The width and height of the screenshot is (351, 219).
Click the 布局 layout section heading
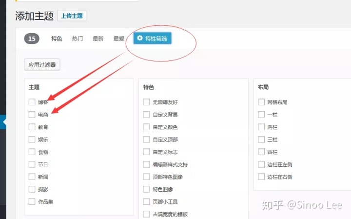263,87
